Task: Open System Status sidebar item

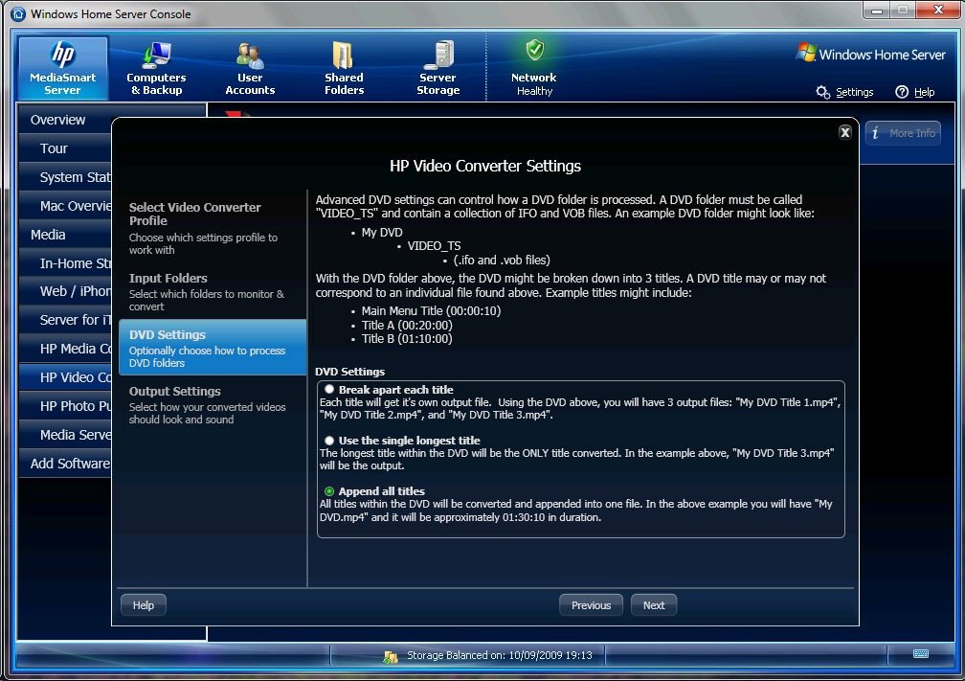Action: tap(65, 177)
